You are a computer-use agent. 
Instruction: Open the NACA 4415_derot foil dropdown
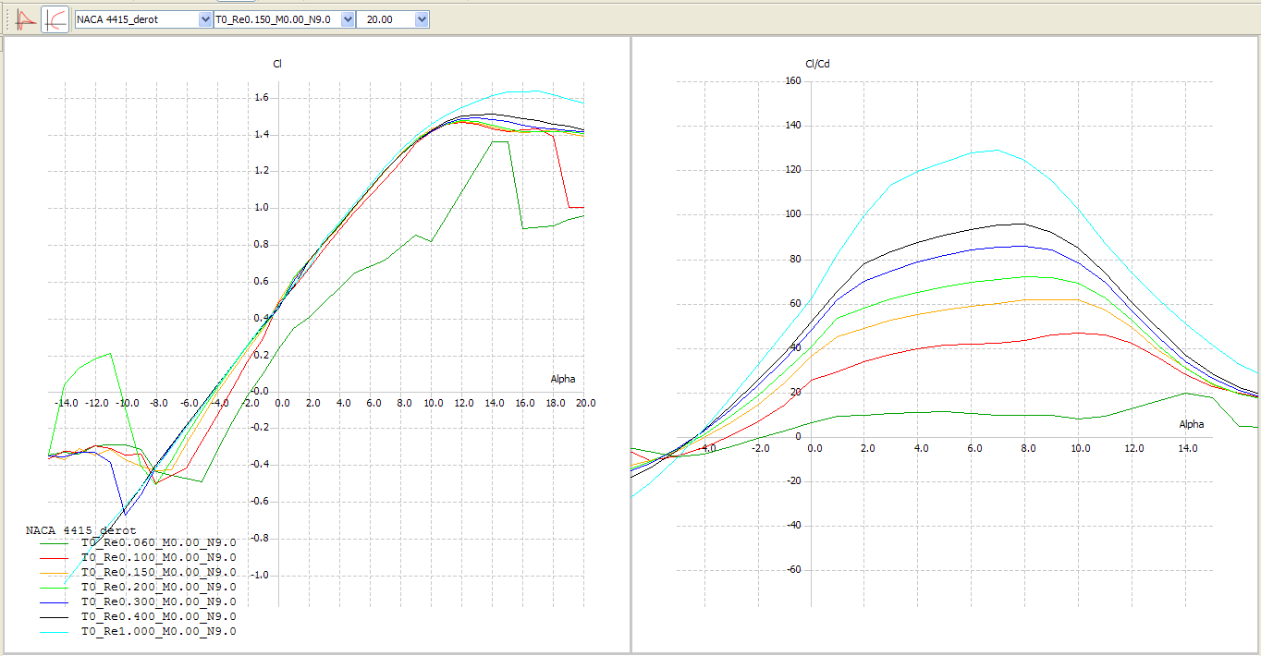(x=205, y=19)
